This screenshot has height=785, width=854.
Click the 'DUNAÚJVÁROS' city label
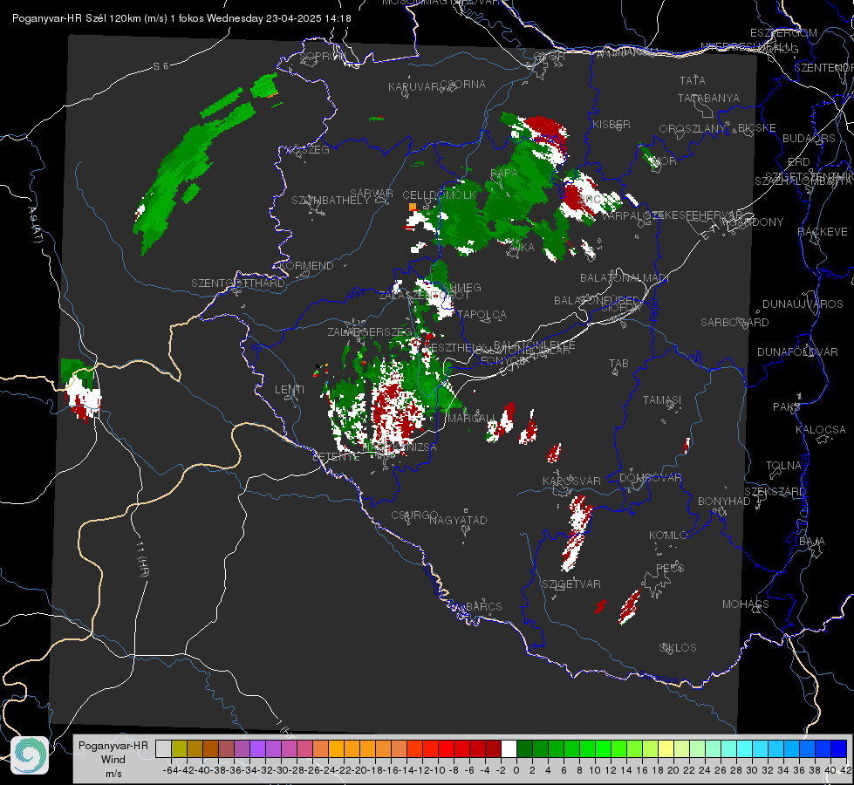point(803,304)
